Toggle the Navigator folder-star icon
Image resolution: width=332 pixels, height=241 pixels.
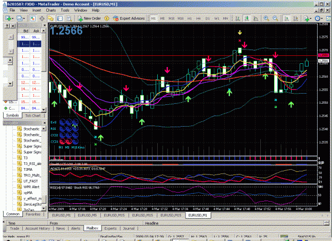pos(50,19)
